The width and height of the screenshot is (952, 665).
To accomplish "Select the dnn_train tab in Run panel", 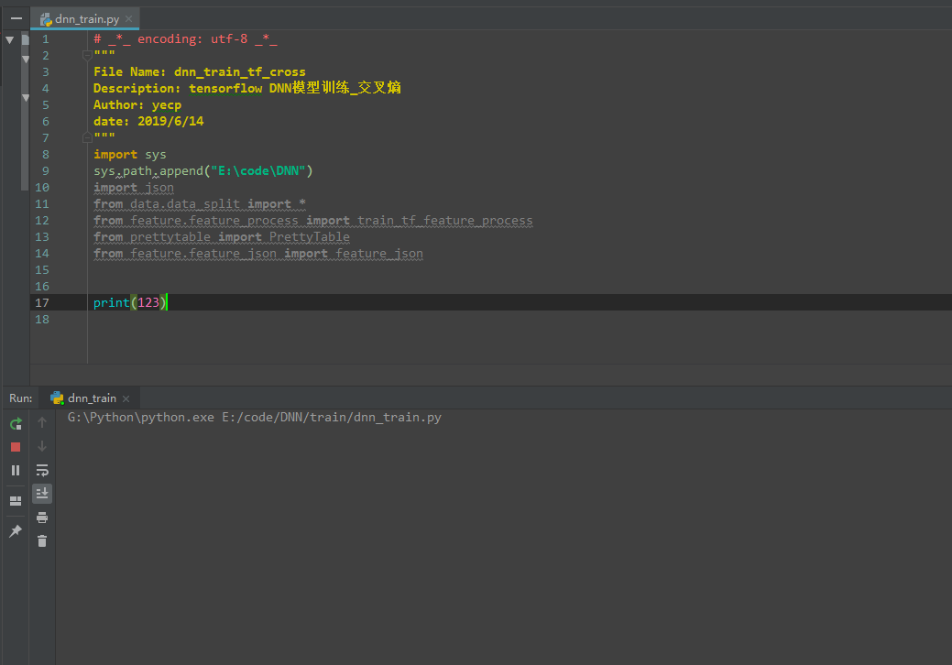I will (90, 398).
